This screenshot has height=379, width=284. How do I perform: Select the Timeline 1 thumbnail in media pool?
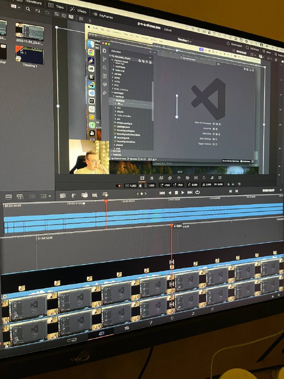coord(29,56)
